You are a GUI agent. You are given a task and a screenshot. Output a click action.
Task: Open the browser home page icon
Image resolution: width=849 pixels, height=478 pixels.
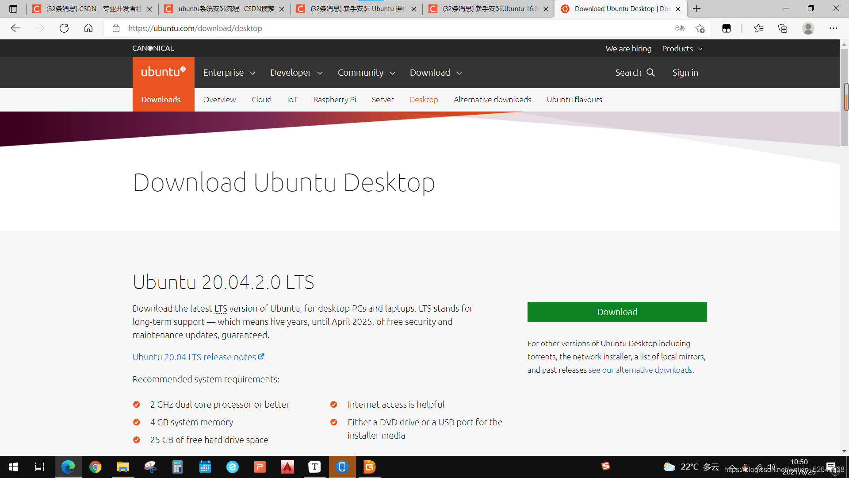point(88,28)
